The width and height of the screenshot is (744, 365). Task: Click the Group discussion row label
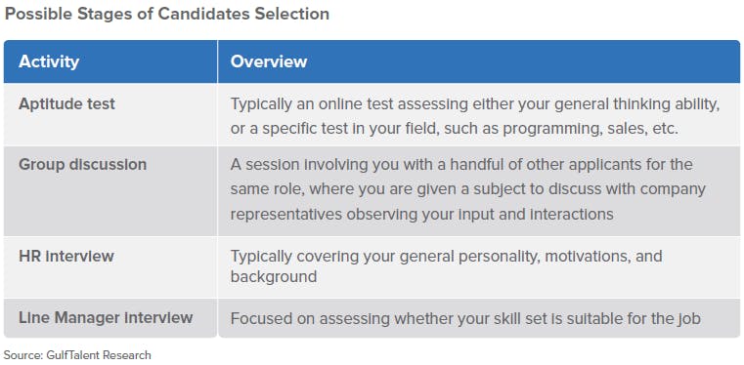click(82, 165)
